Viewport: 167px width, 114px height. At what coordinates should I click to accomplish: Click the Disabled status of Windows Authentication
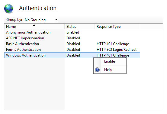coord(73,55)
